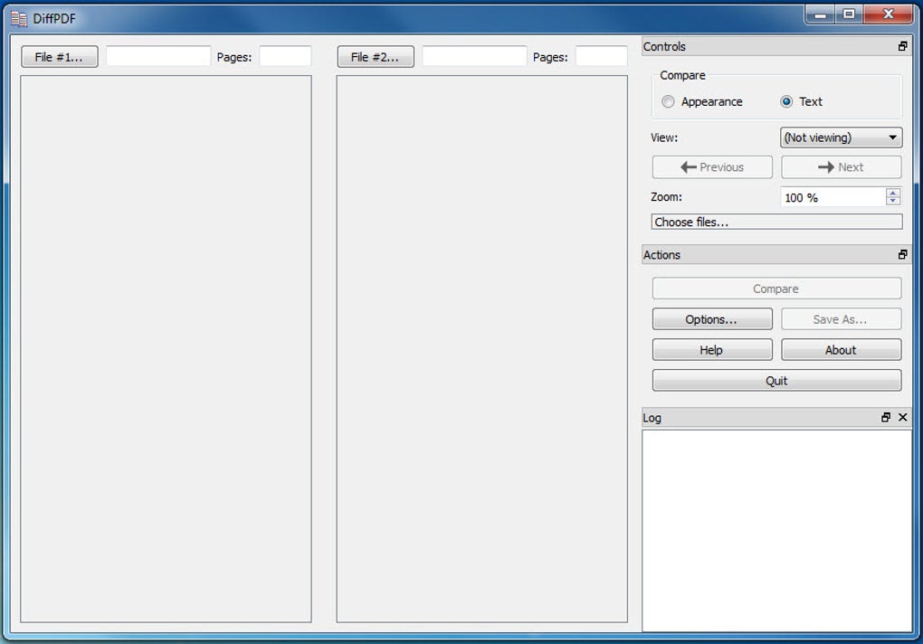
Task: Undock the Log panel with its float icon
Action: pyautogui.click(x=887, y=417)
